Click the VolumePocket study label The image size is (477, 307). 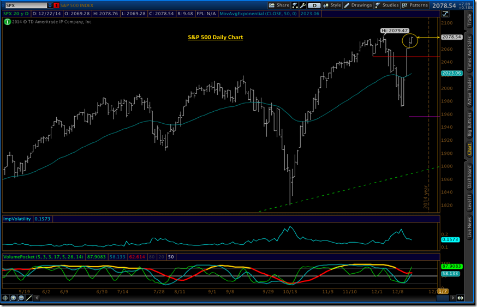[x=43, y=257]
